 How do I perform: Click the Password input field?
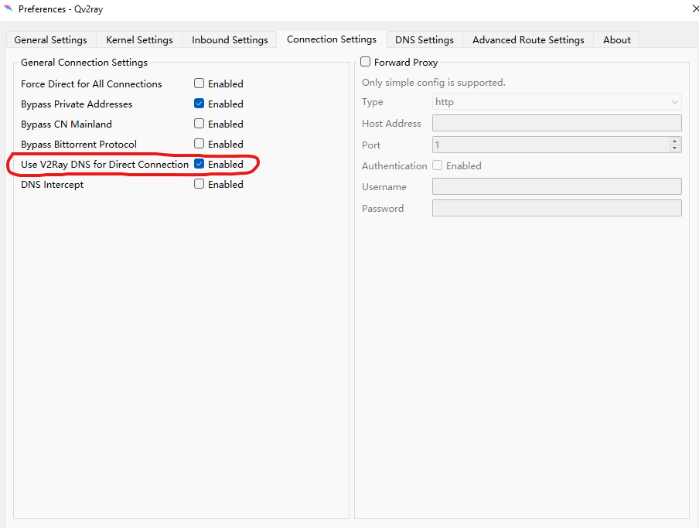557,208
